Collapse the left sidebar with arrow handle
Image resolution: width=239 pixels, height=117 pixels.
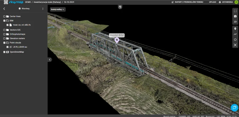(50, 60)
